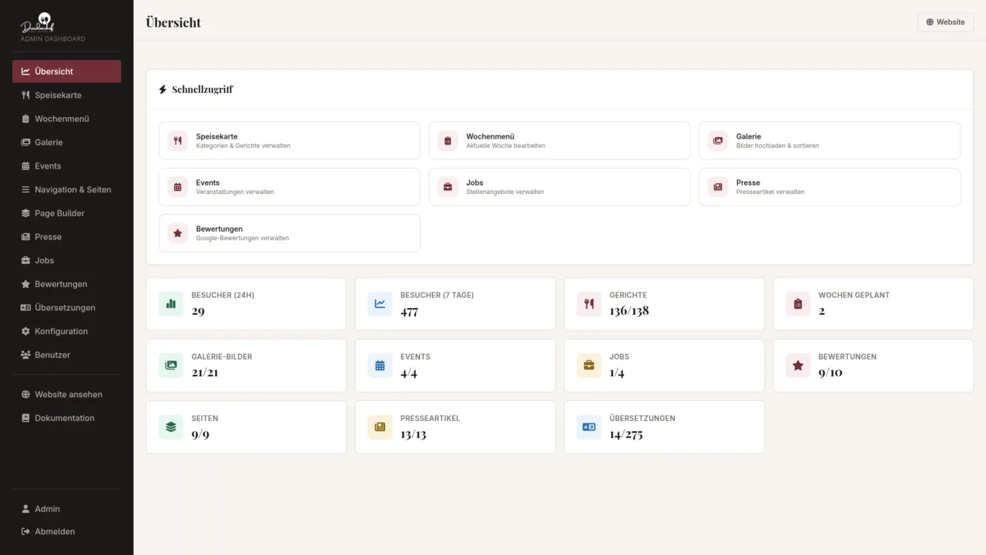Click the Admin user icon at sidebar bottom

click(25, 509)
